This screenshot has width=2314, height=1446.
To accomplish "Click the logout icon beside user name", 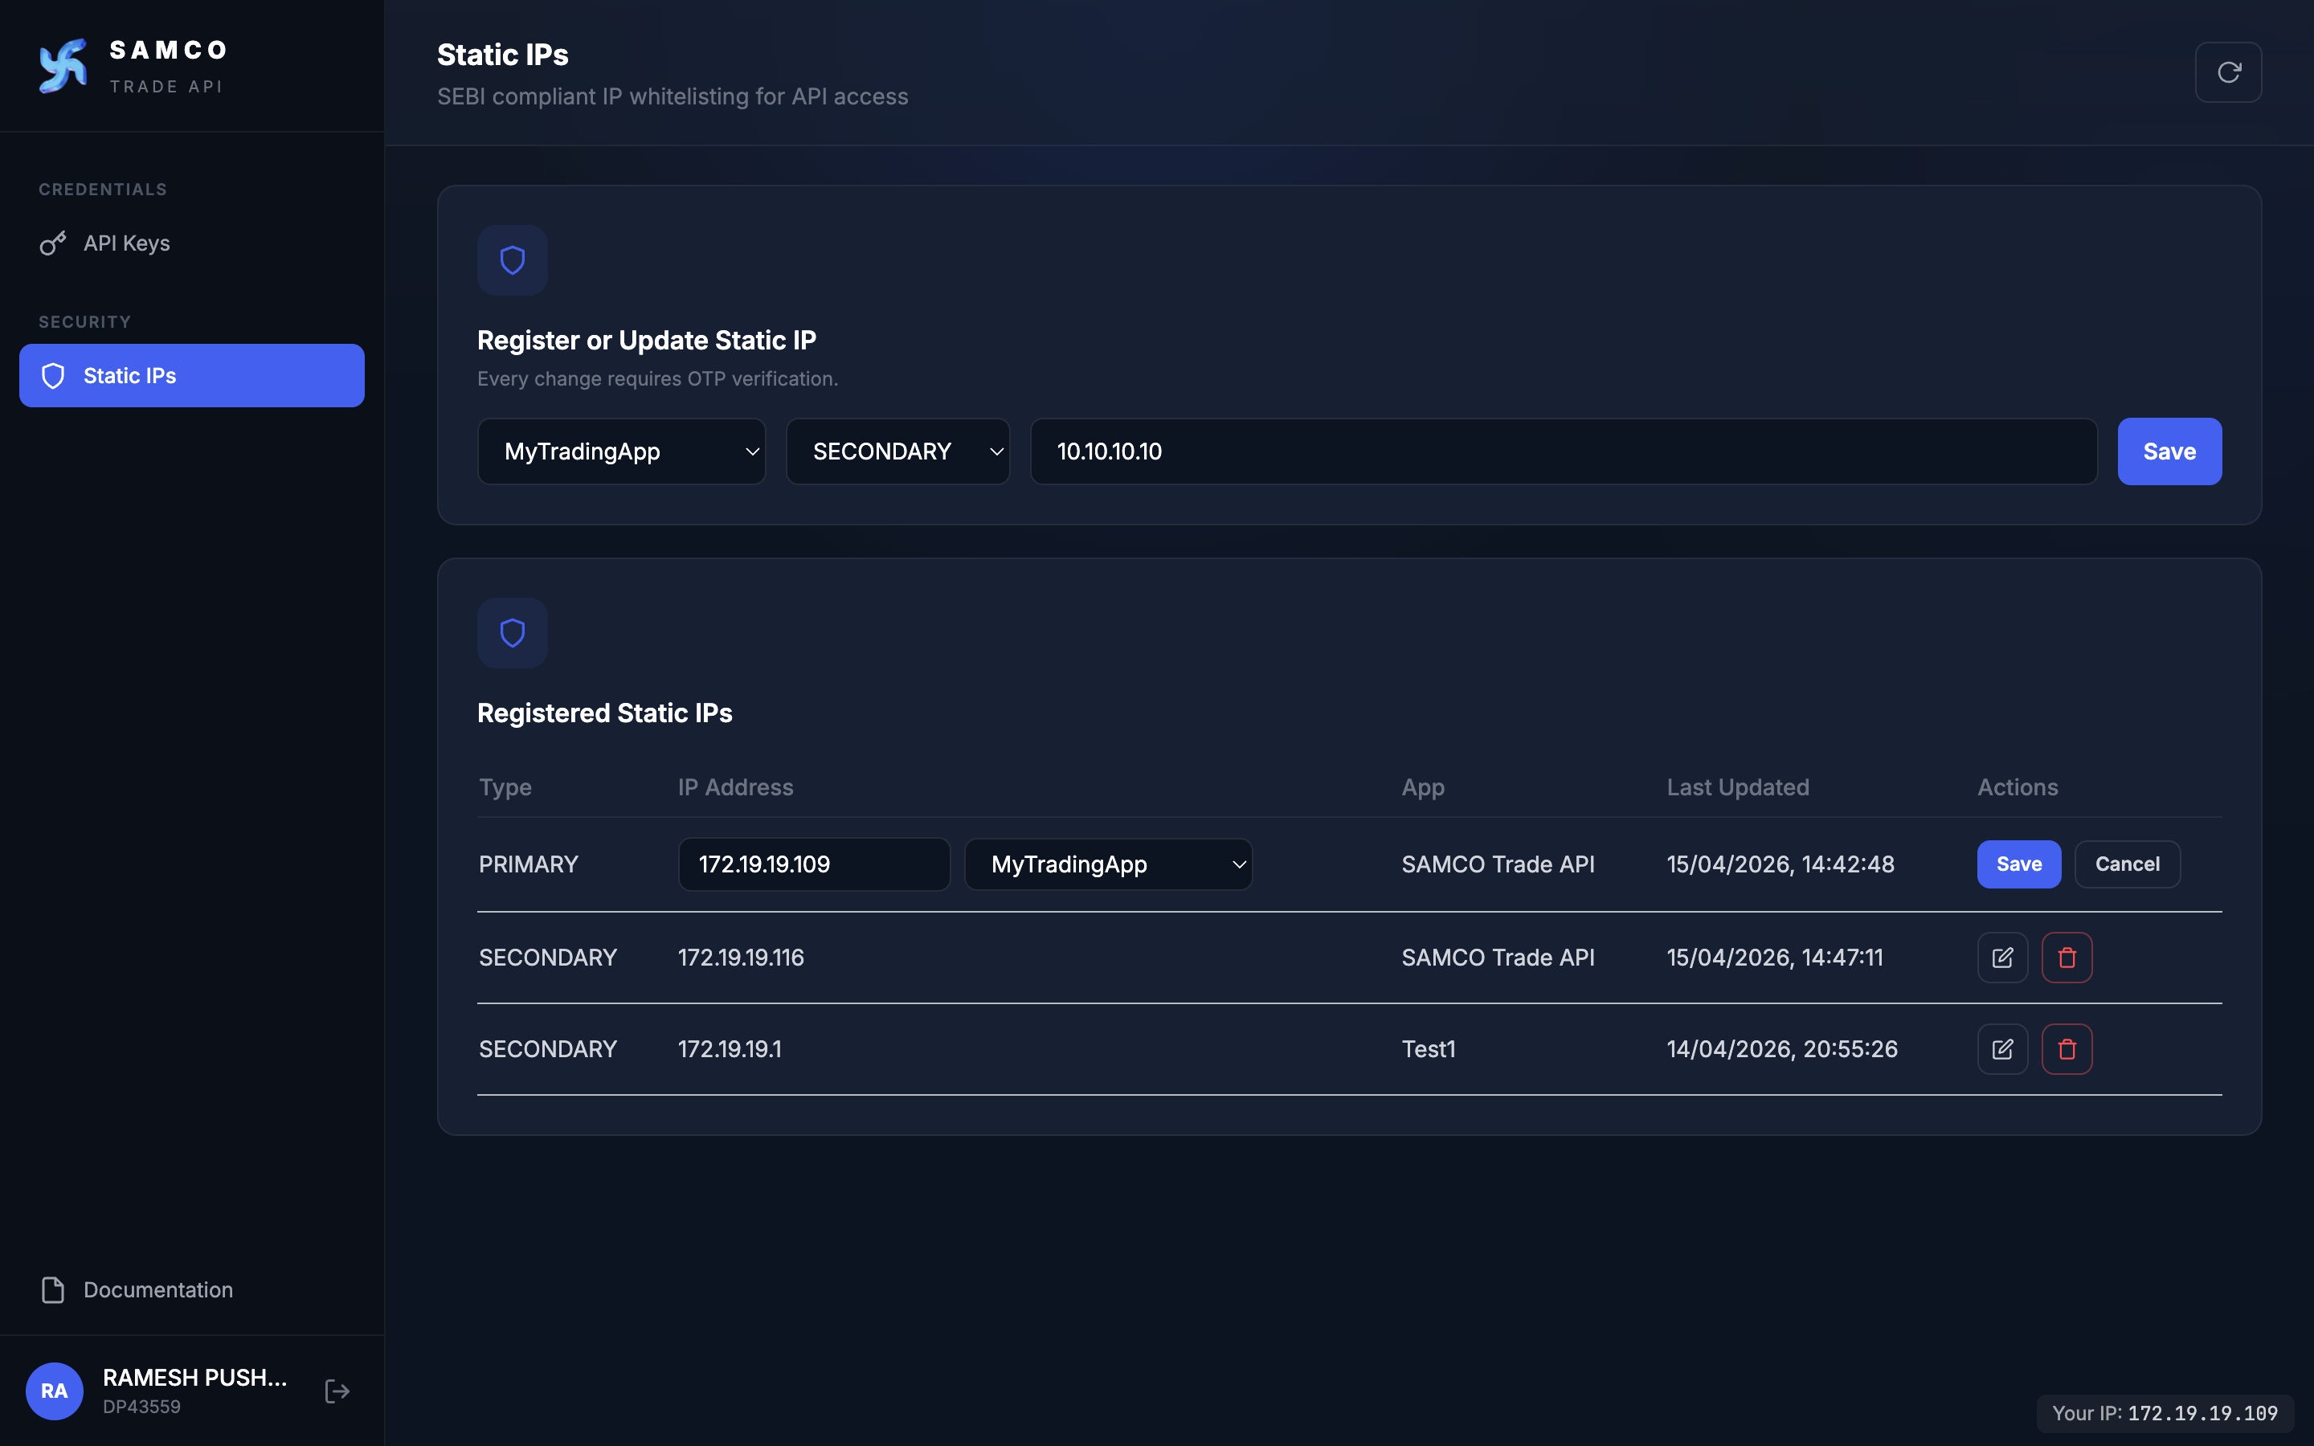I will coord(337,1391).
